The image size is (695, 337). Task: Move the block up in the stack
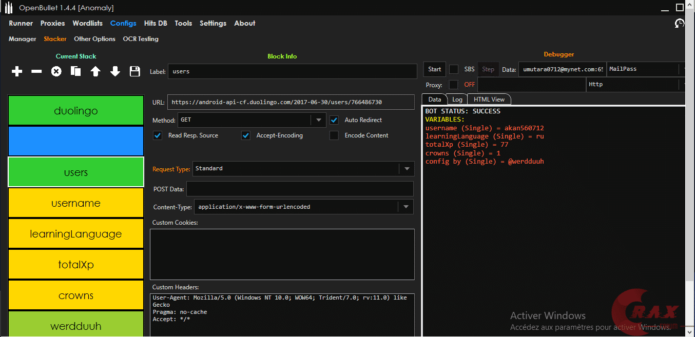95,72
